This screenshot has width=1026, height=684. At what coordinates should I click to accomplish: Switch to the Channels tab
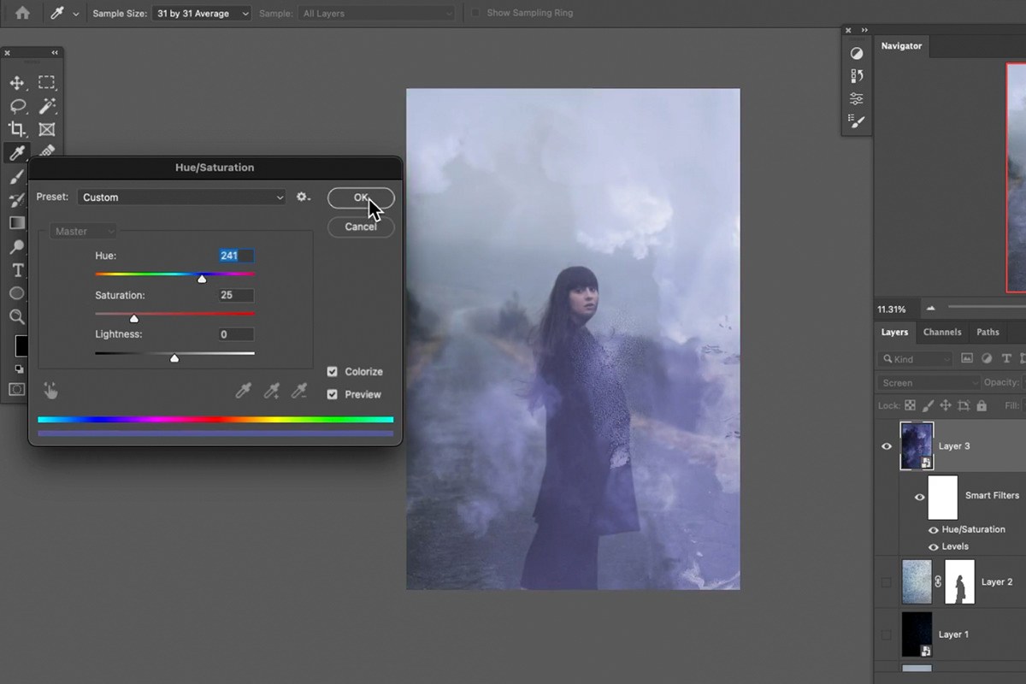pos(942,332)
